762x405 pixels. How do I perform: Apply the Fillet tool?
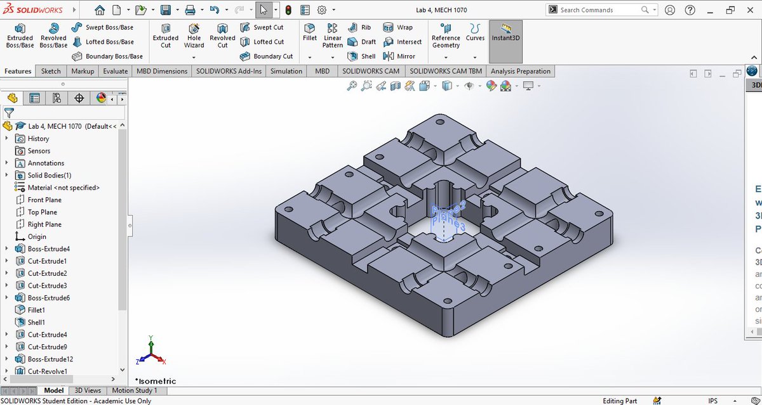pyautogui.click(x=310, y=32)
